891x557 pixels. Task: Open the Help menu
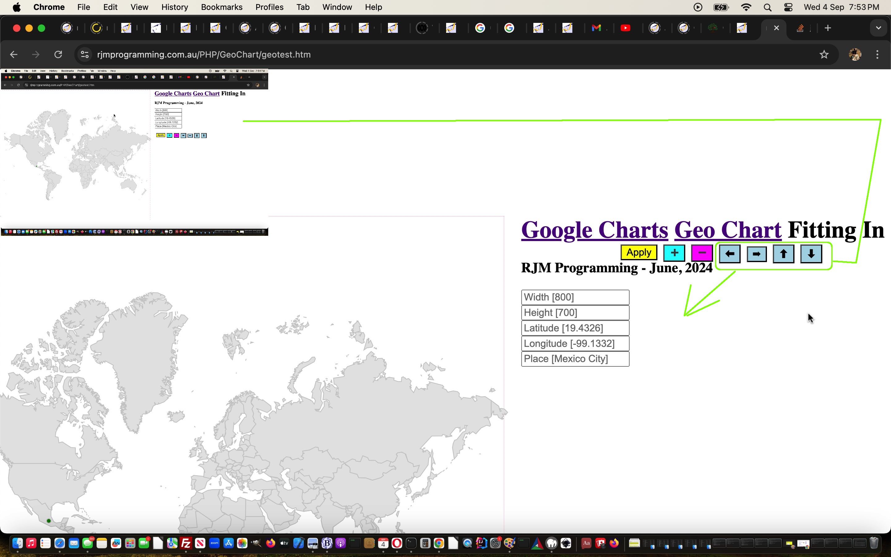click(x=373, y=7)
